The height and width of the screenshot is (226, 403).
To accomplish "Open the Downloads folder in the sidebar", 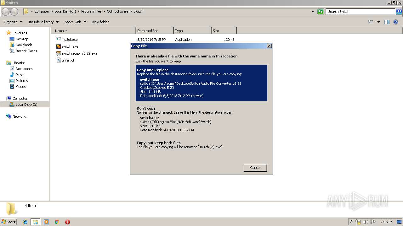I will click(x=24, y=45).
